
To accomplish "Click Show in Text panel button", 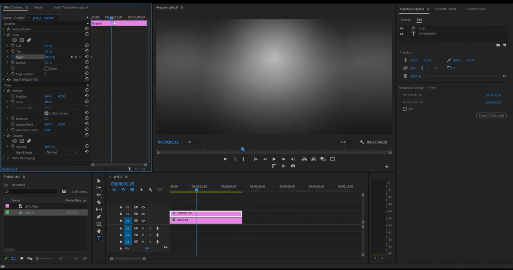I will tap(491, 116).
